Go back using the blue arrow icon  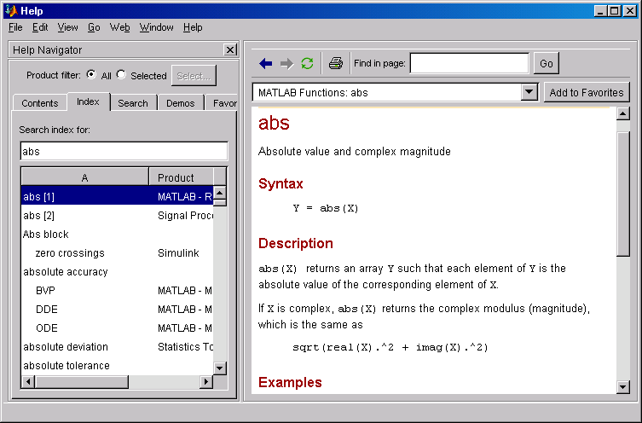[266, 63]
